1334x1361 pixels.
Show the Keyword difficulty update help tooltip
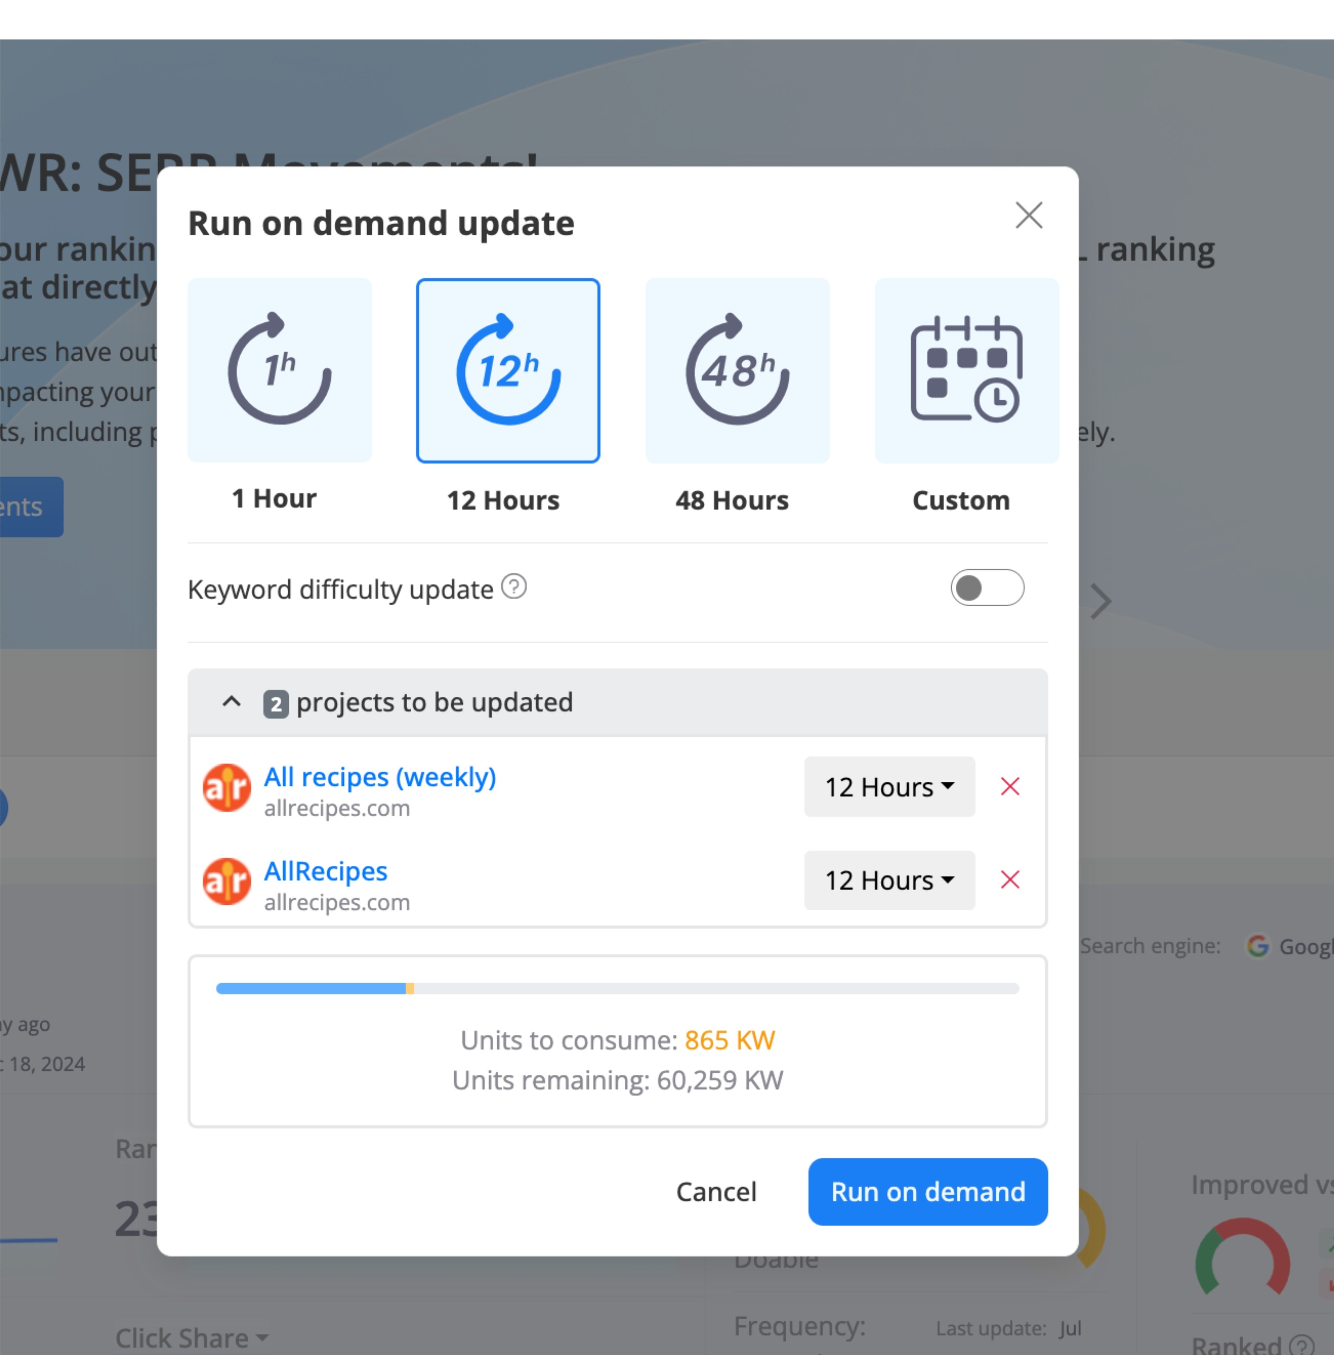514,587
